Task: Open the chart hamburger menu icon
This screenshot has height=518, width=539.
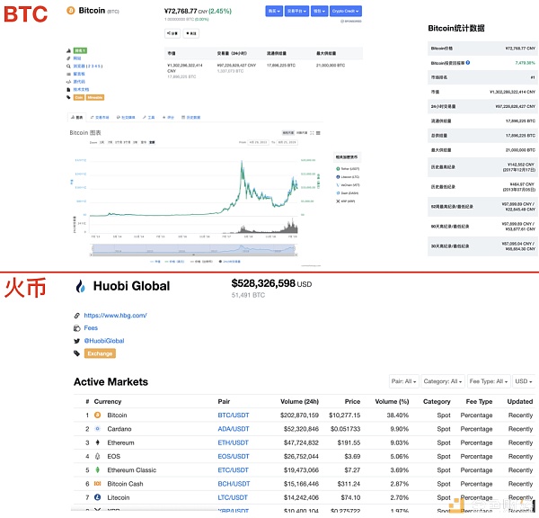Action: coord(317,132)
